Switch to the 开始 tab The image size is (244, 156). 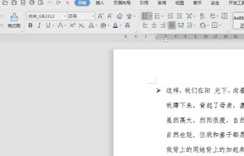pyautogui.click(x=82, y=3)
